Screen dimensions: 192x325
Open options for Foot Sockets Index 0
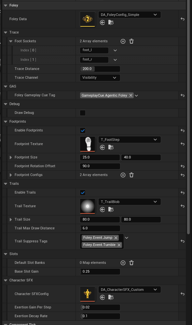pos(115,50)
